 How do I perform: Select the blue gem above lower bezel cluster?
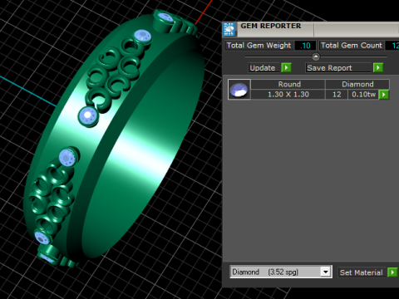pos(67,158)
